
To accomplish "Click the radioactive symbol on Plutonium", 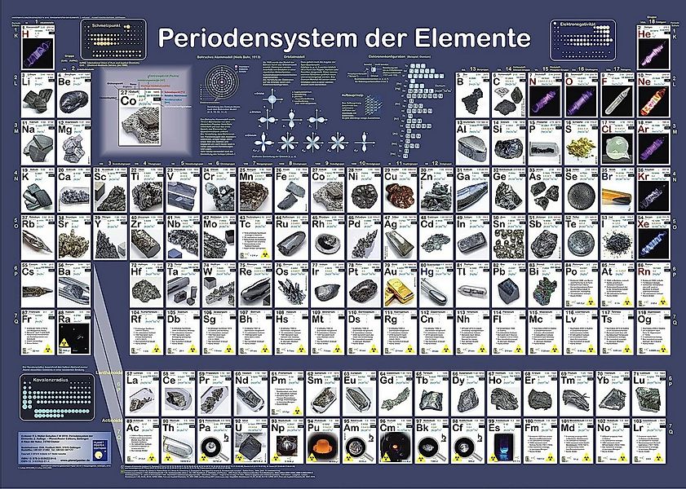I will (312, 458).
